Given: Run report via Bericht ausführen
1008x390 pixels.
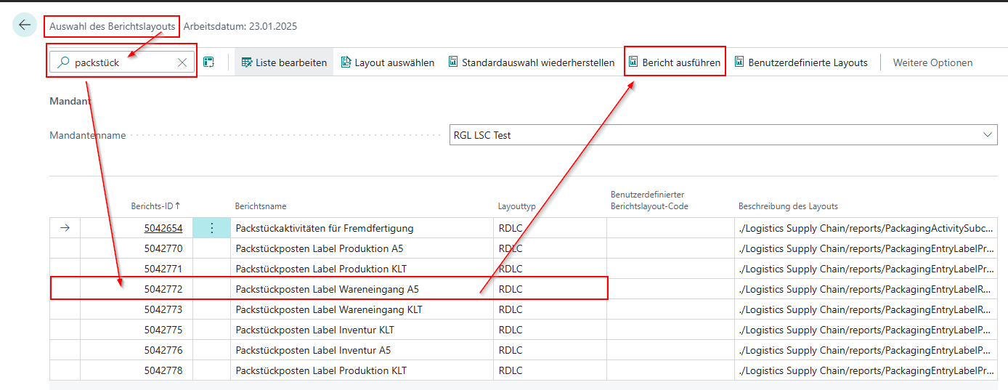Looking at the screenshot, I should pyautogui.click(x=675, y=62).
